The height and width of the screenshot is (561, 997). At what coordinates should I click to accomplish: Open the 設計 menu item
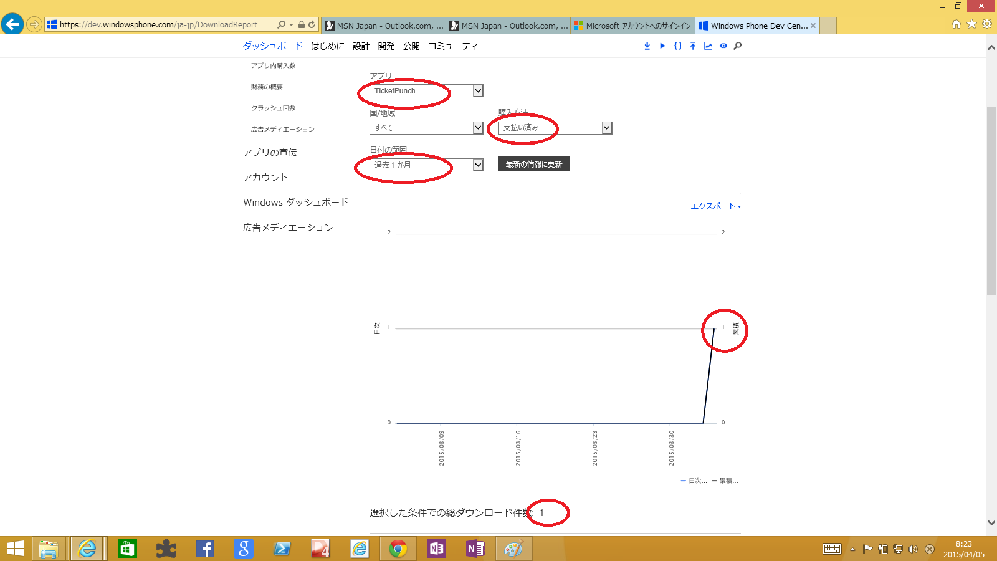(x=361, y=46)
